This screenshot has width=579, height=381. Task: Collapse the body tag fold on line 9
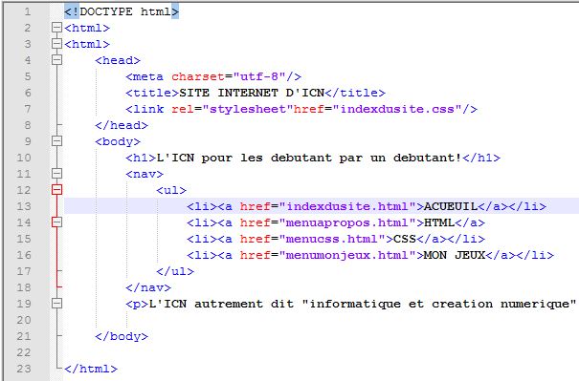(56, 141)
